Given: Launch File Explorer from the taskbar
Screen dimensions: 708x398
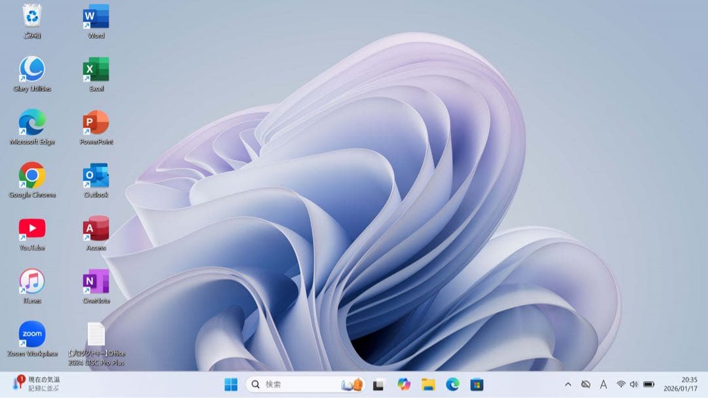Looking at the screenshot, I should 428,384.
